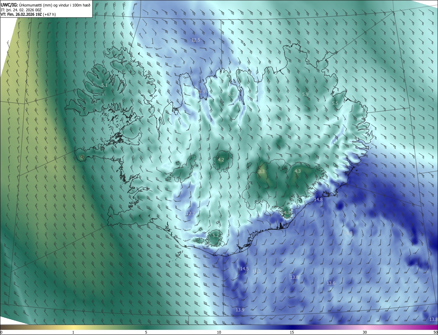Click the colorbar tick label 5

[x=146, y=332]
